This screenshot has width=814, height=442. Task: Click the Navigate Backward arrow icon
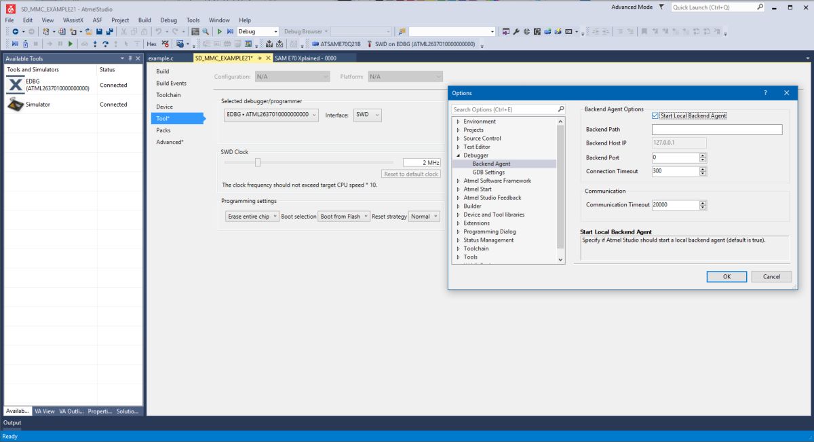tap(16, 31)
